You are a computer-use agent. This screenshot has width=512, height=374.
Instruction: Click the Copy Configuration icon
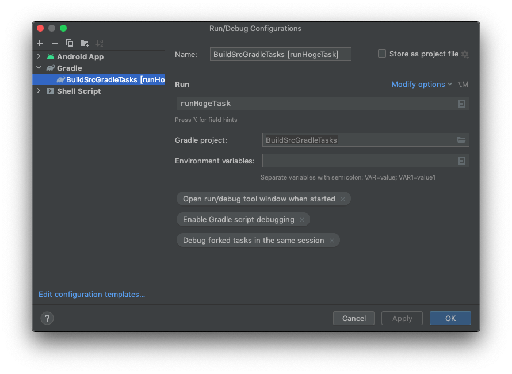coord(70,43)
